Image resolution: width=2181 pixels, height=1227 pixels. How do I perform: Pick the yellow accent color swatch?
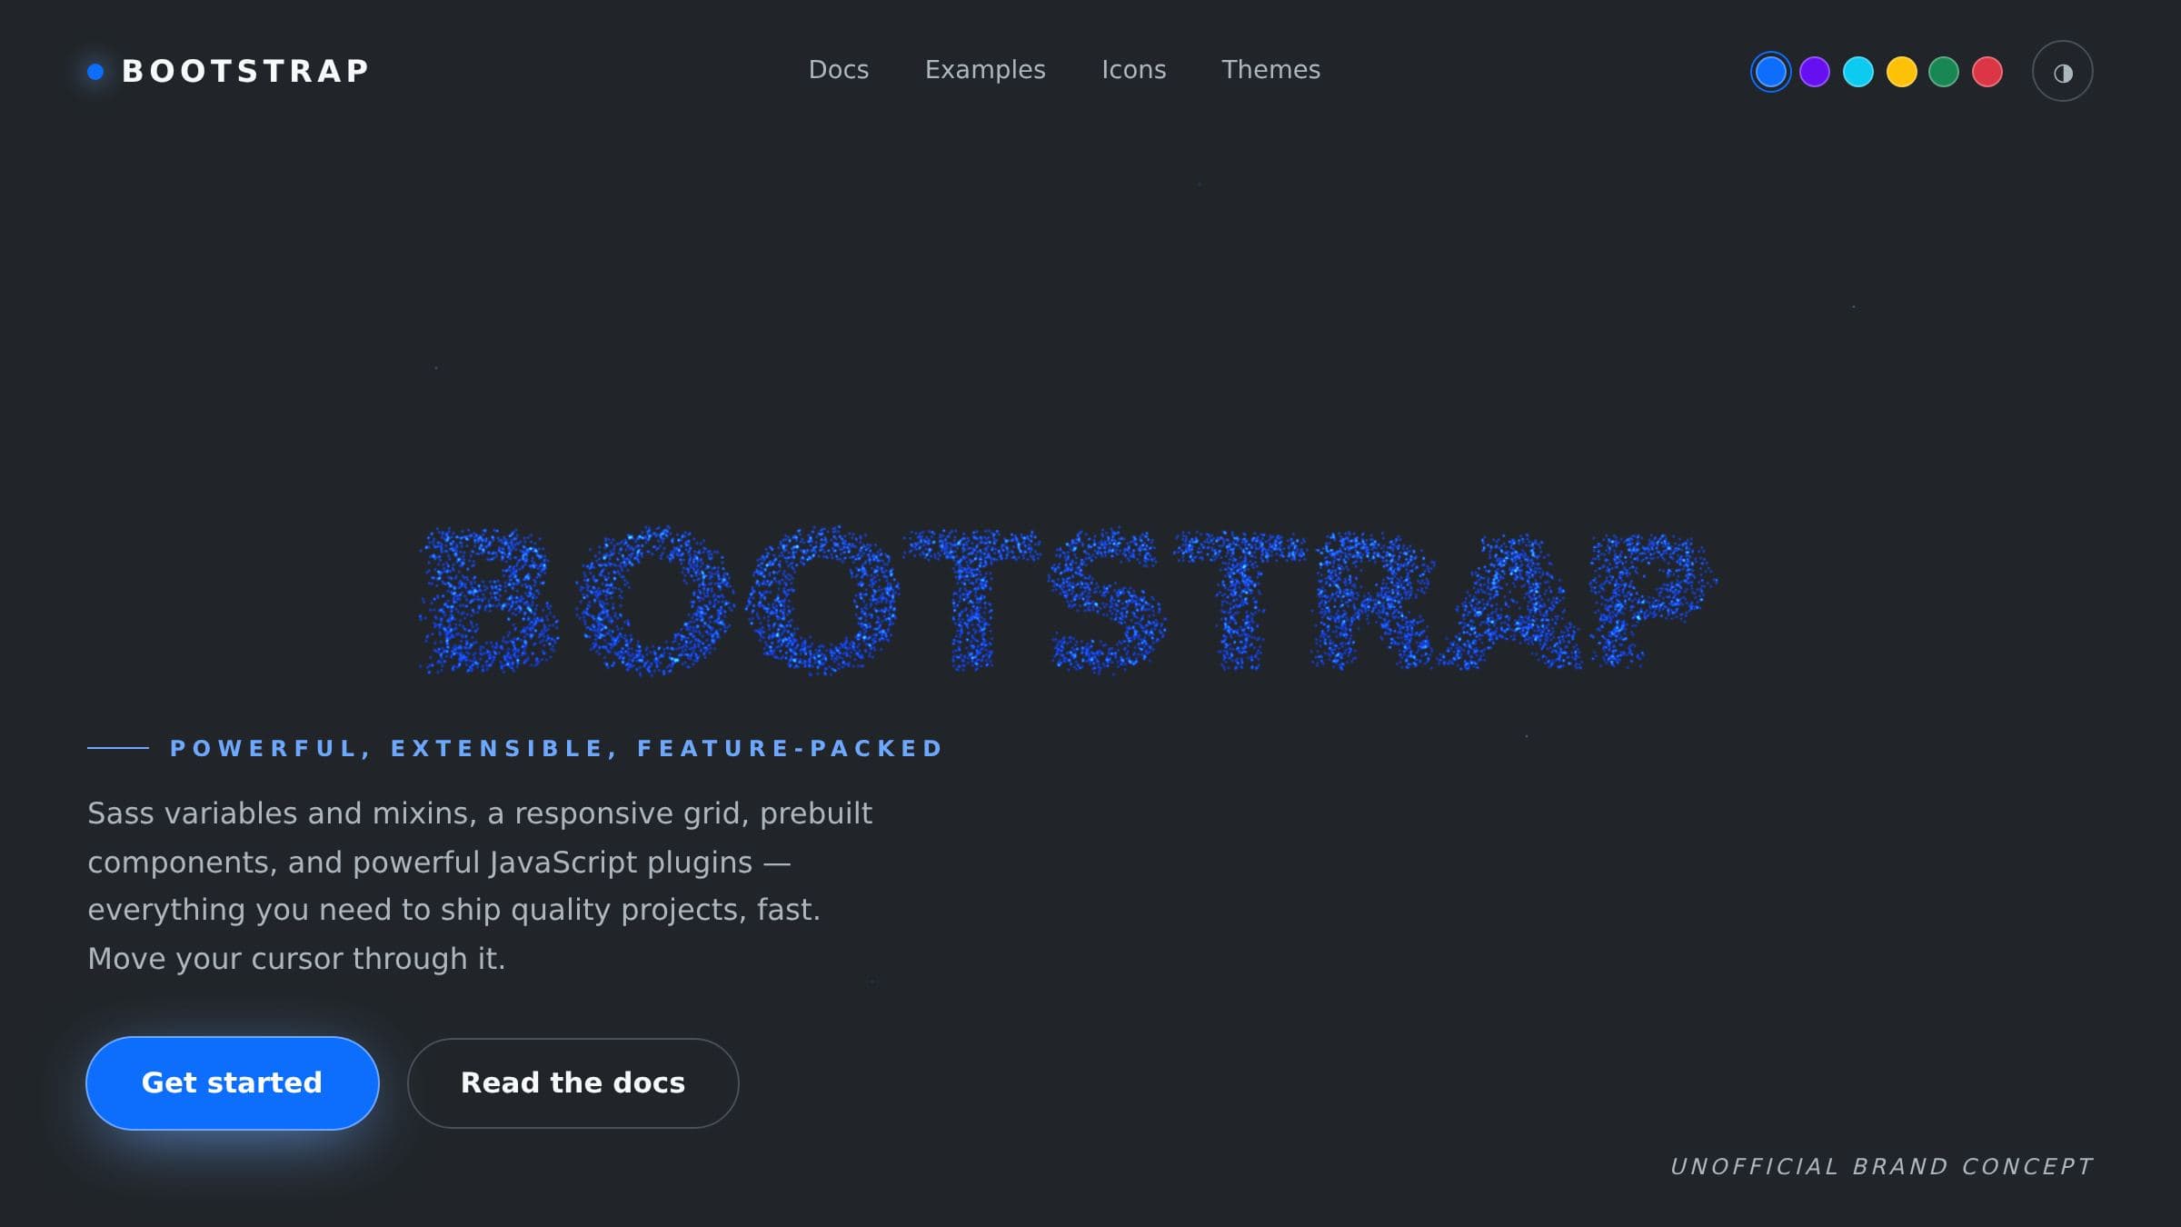1901,72
